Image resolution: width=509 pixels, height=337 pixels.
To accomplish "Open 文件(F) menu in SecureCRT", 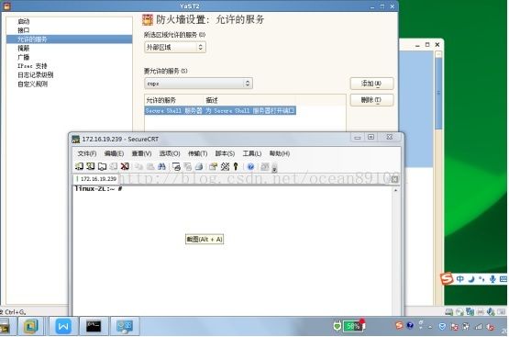I will point(87,153).
